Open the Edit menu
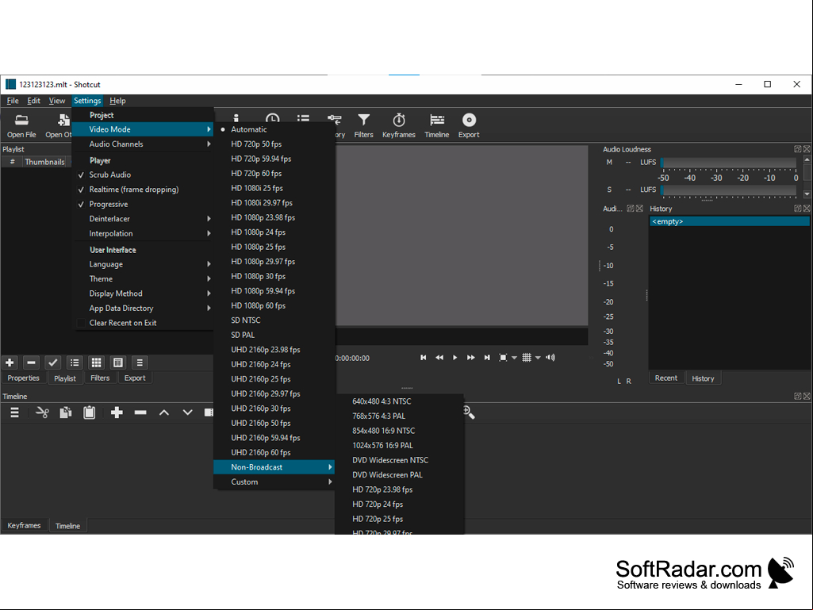 click(x=33, y=101)
